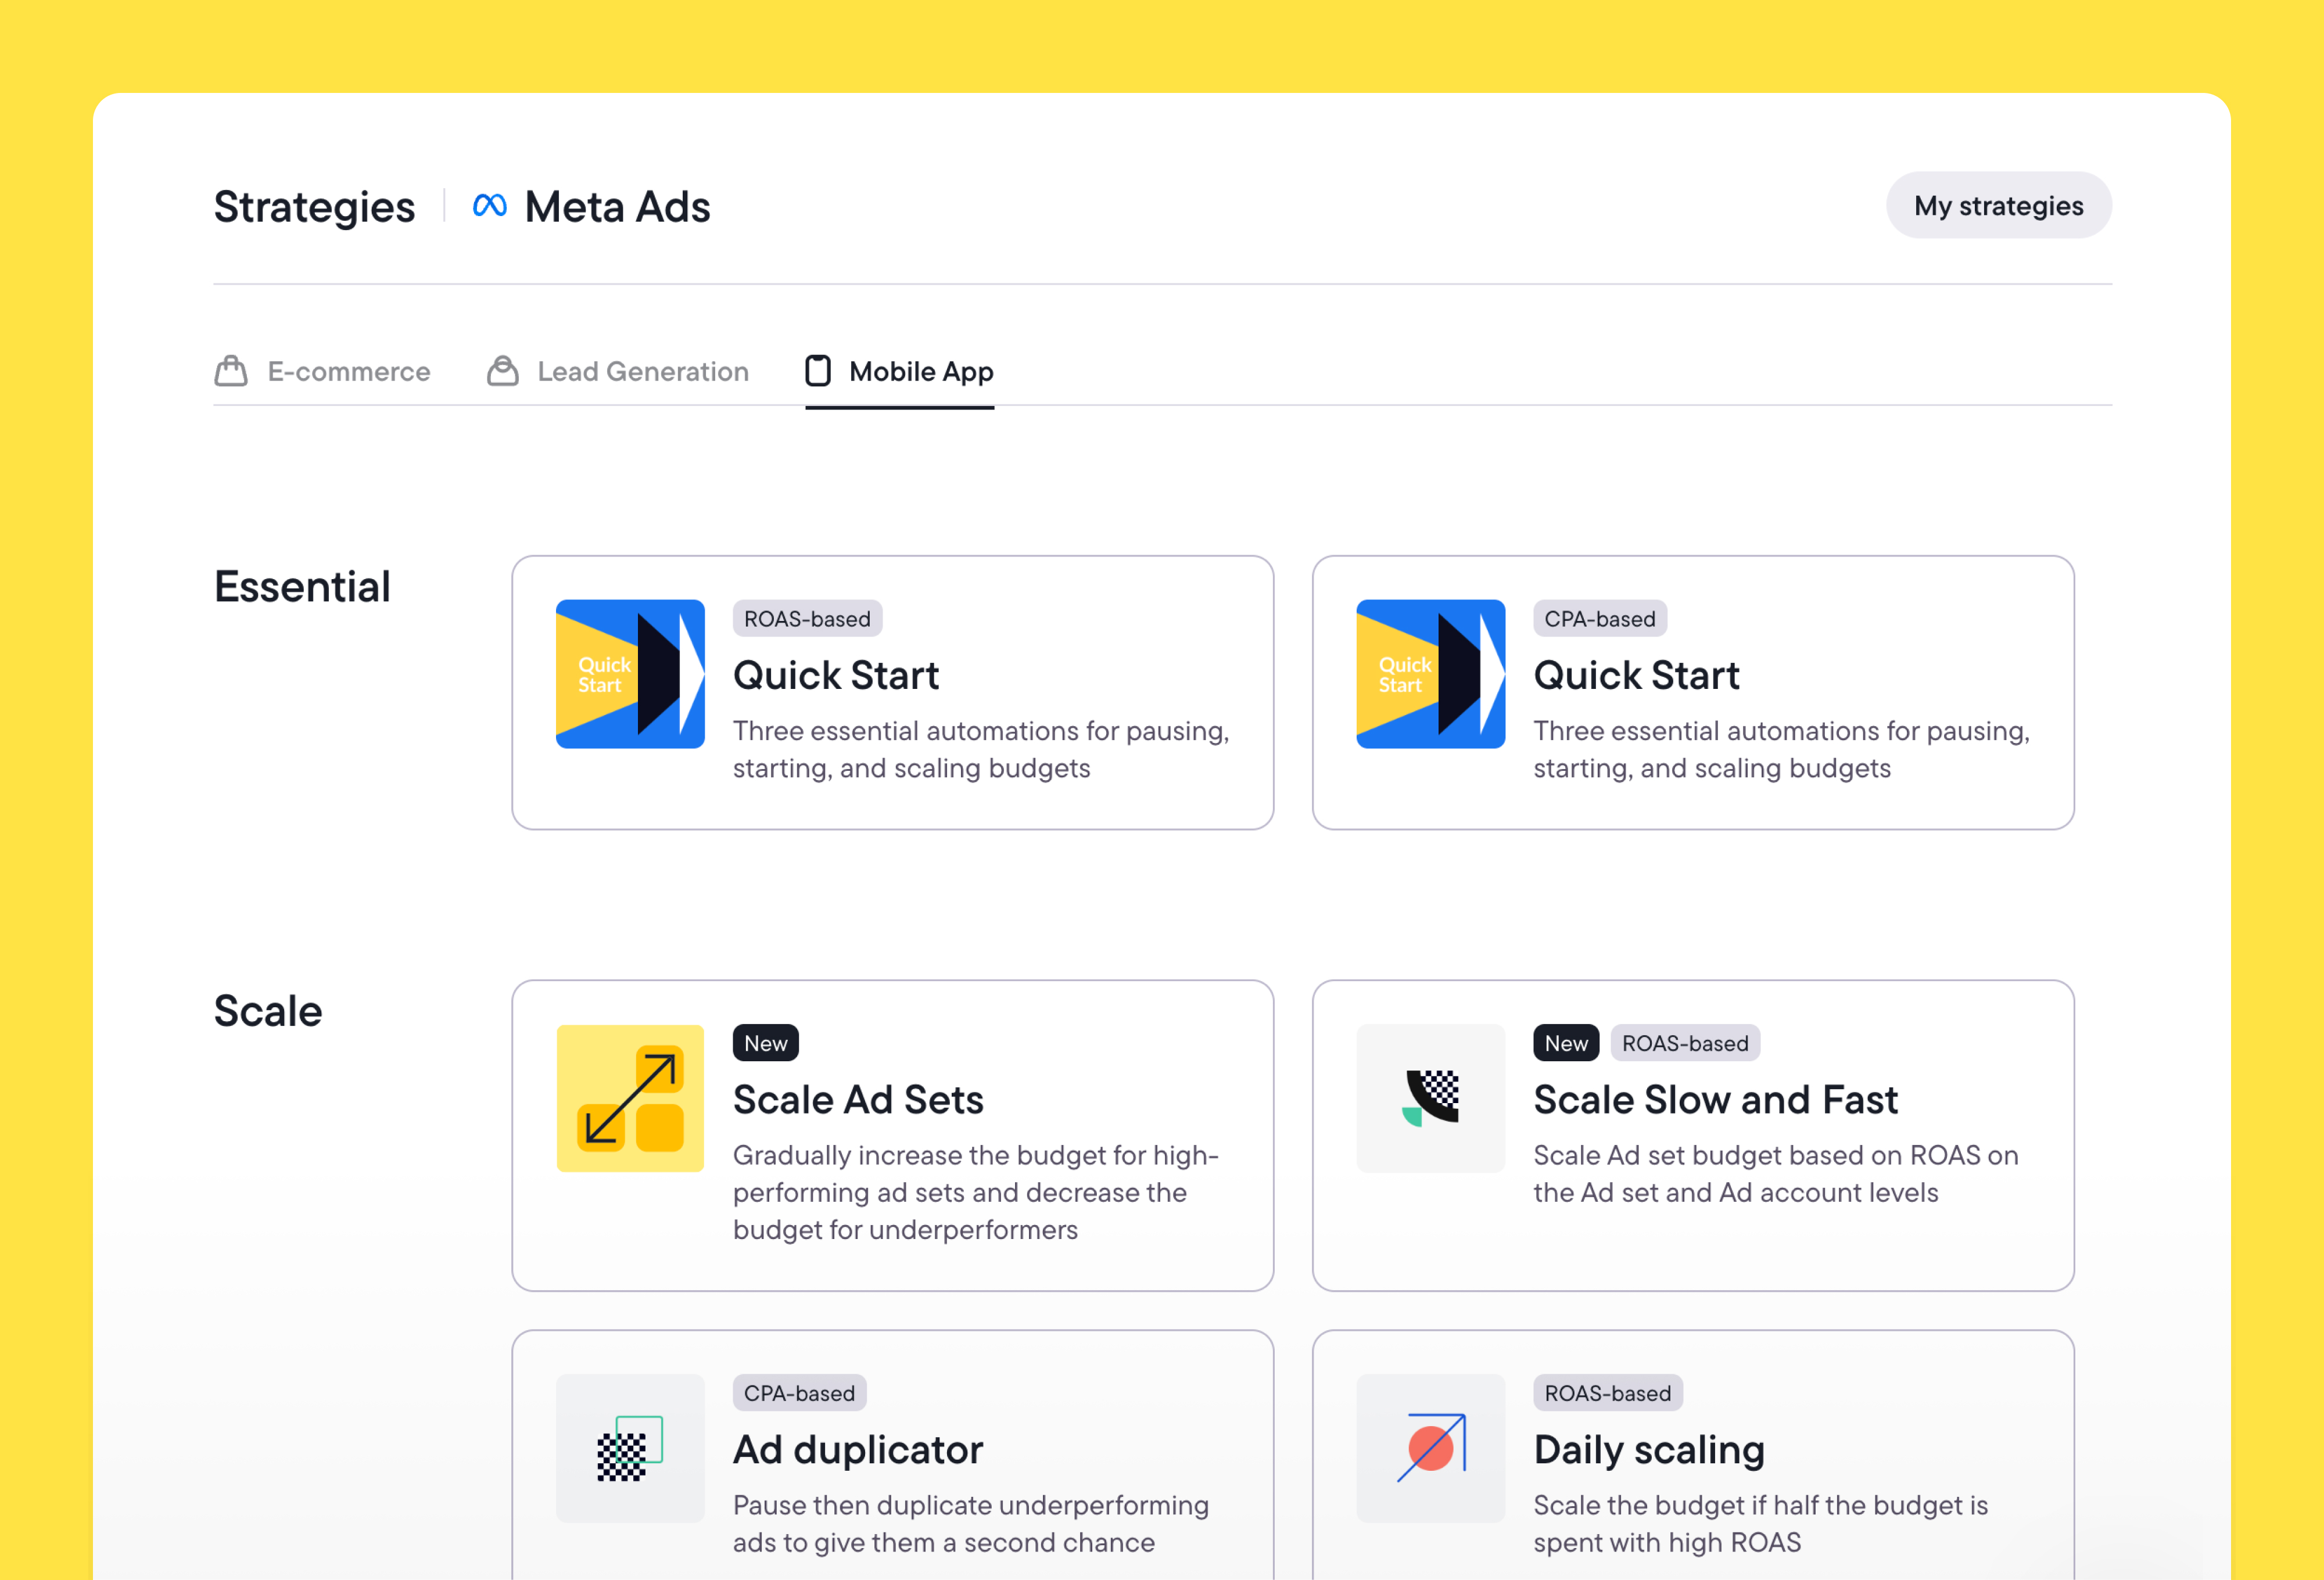Screen dimensions: 2324x1580
Task: Click the Lead Generation tab icon
Action: (502, 371)
